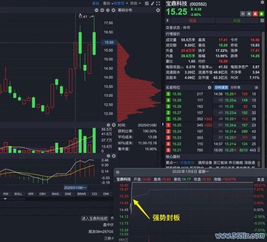Switch indicator to OBV tab

pos(43,194)
